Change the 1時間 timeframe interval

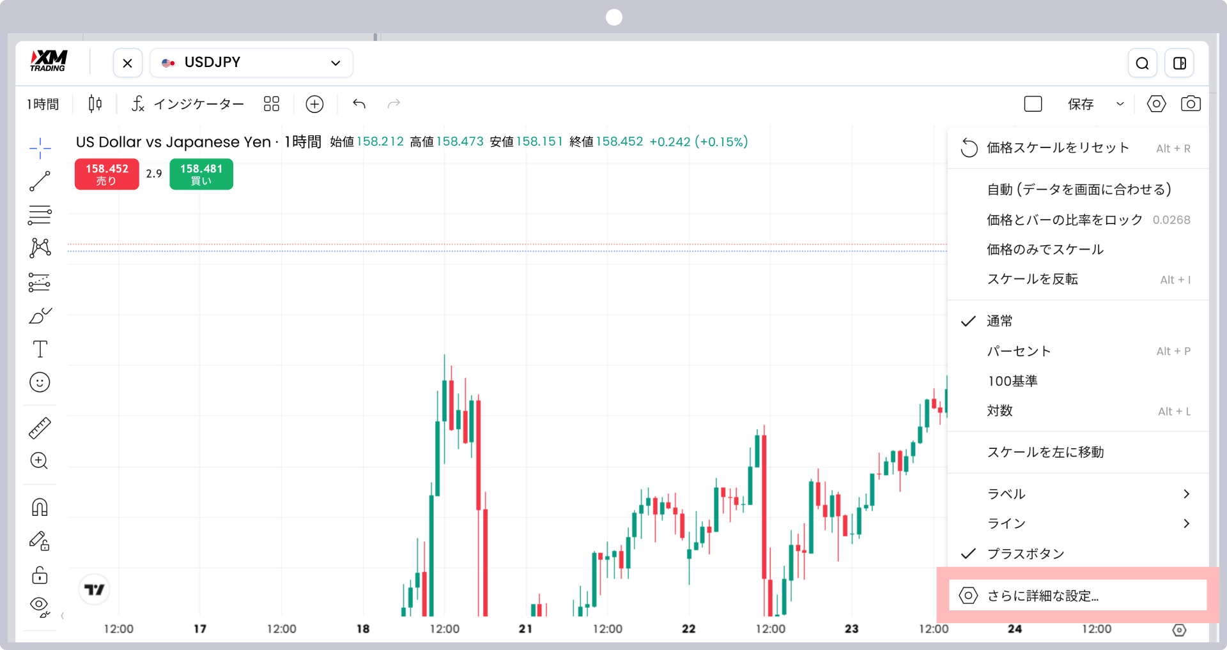(x=43, y=104)
